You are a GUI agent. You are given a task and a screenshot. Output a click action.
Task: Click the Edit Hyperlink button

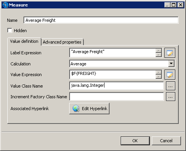point(89,109)
